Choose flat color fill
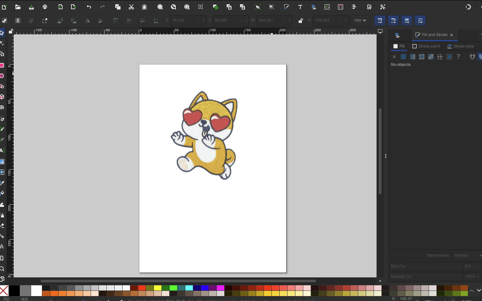This screenshot has width=482, height=301. tap(403, 57)
